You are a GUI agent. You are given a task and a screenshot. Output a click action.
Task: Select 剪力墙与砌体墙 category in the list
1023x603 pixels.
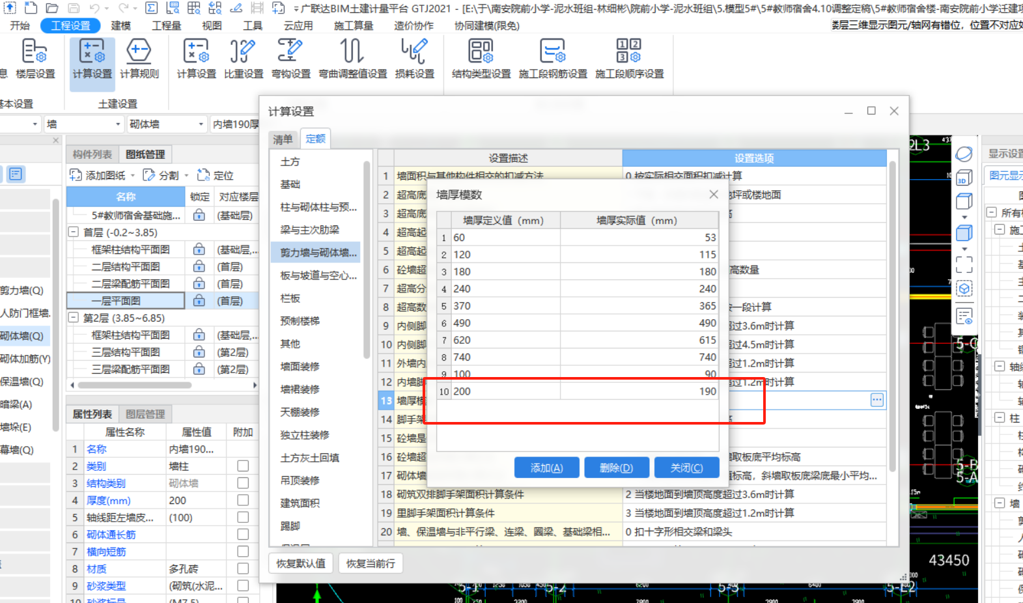[316, 252]
